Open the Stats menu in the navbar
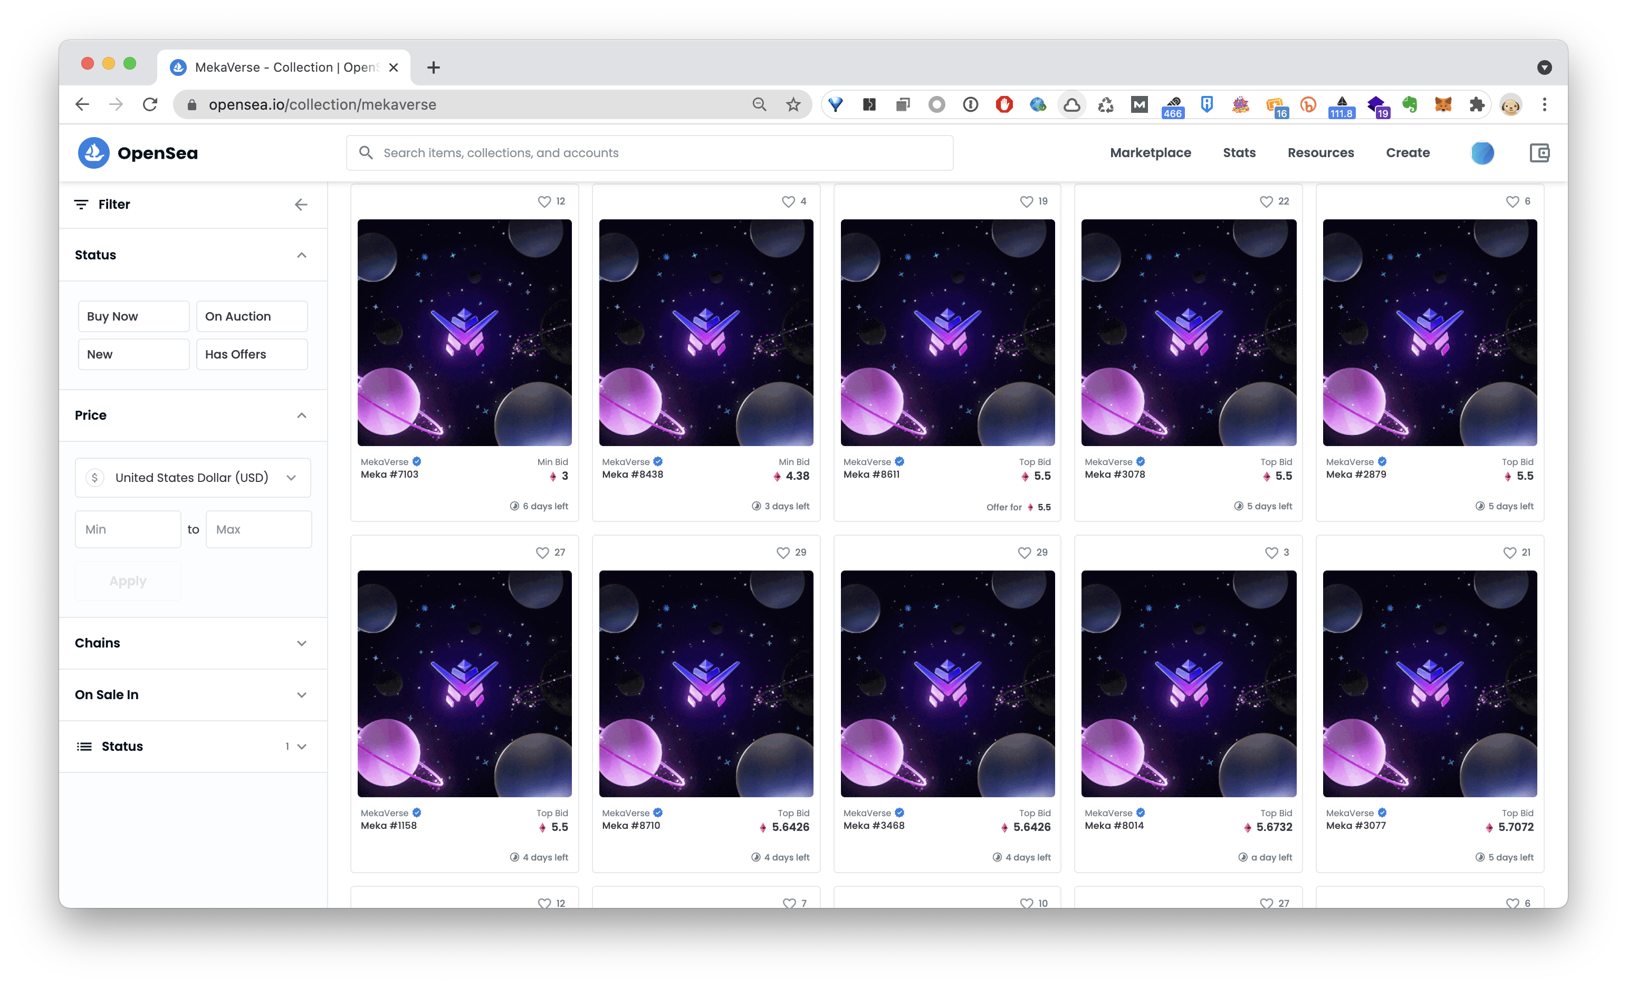Viewport: 1627px width, 986px height. pos(1239,152)
